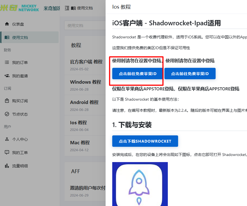View 流量明细 page
The image size is (247, 206).
coord(29,166)
